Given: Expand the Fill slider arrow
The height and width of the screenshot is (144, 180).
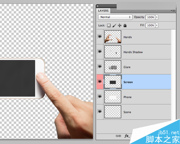Looking at the screenshot, I should (157, 25).
